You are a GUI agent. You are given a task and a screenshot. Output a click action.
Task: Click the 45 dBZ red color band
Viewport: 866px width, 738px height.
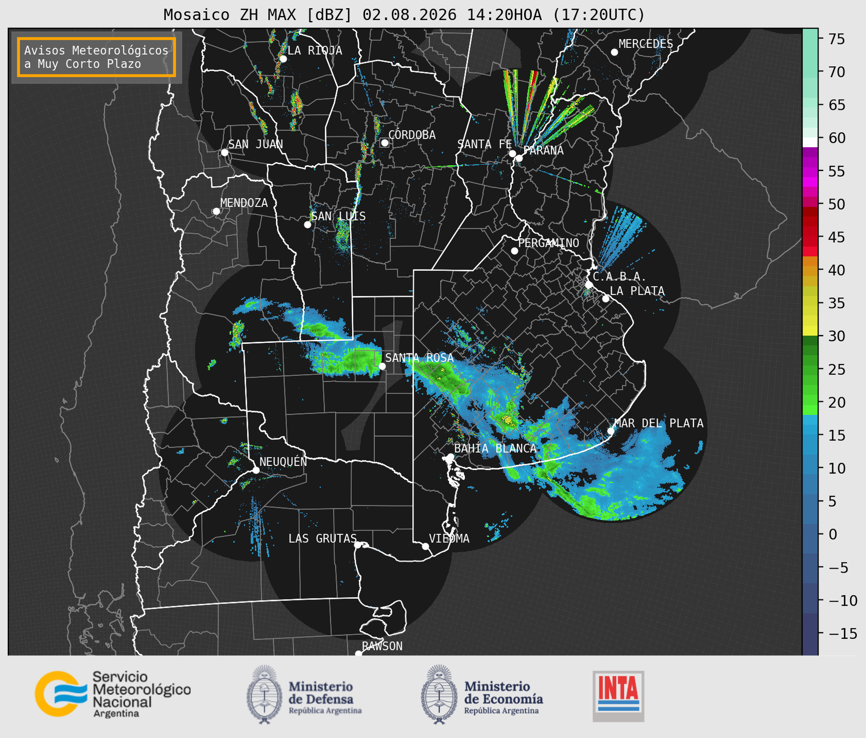[x=810, y=237]
